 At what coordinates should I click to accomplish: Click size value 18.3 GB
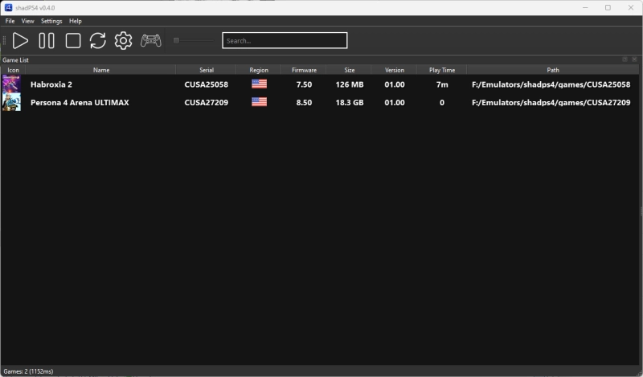[x=350, y=103]
